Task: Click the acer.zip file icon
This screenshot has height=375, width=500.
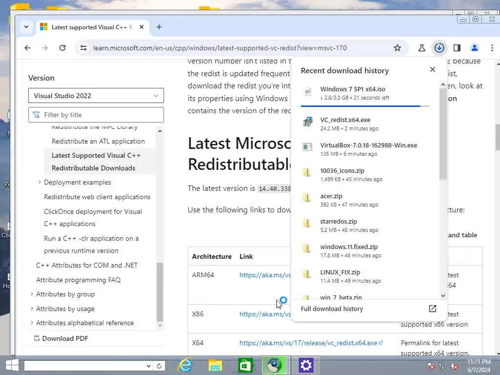Action: tap(307, 198)
